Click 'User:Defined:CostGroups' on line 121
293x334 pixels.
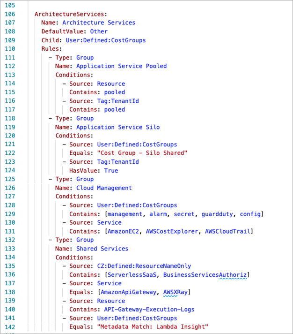click(x=137, y=144)
